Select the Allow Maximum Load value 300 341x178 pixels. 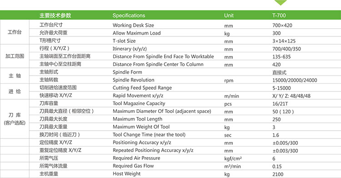276,33
